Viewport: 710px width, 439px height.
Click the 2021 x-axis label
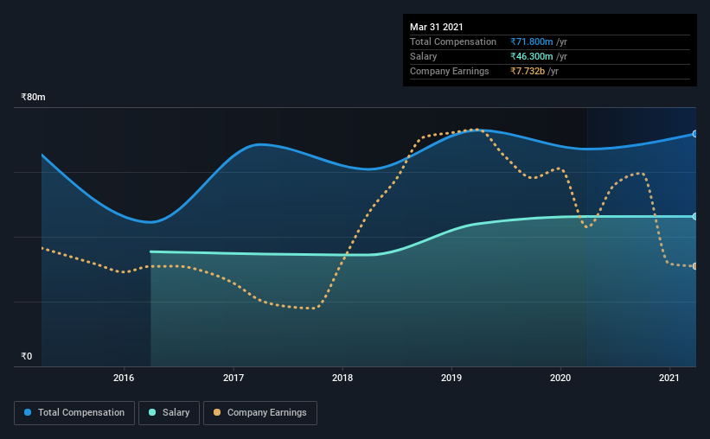click(x=669, y=378)
